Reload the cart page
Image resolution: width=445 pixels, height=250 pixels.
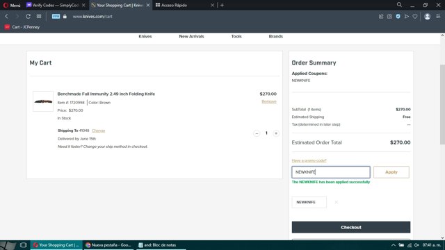tap(28, 17)
